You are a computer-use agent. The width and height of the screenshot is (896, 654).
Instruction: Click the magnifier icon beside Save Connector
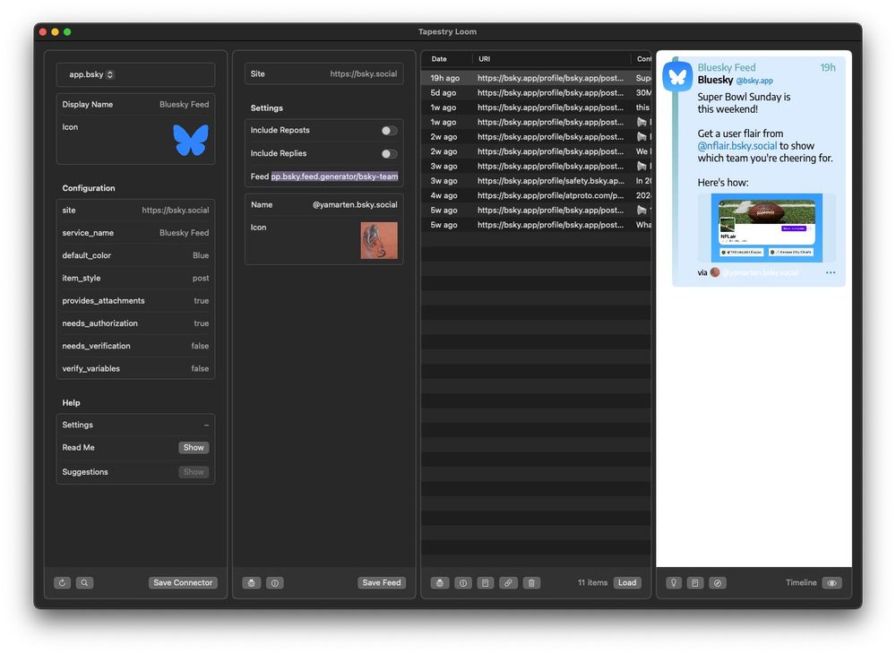coord(84,582)
